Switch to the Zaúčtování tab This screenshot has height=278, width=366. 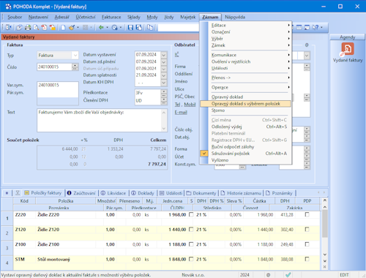pyautogui.click(x=81, y=193)
